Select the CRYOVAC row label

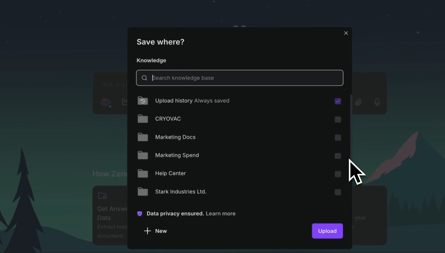click(168, 119)
